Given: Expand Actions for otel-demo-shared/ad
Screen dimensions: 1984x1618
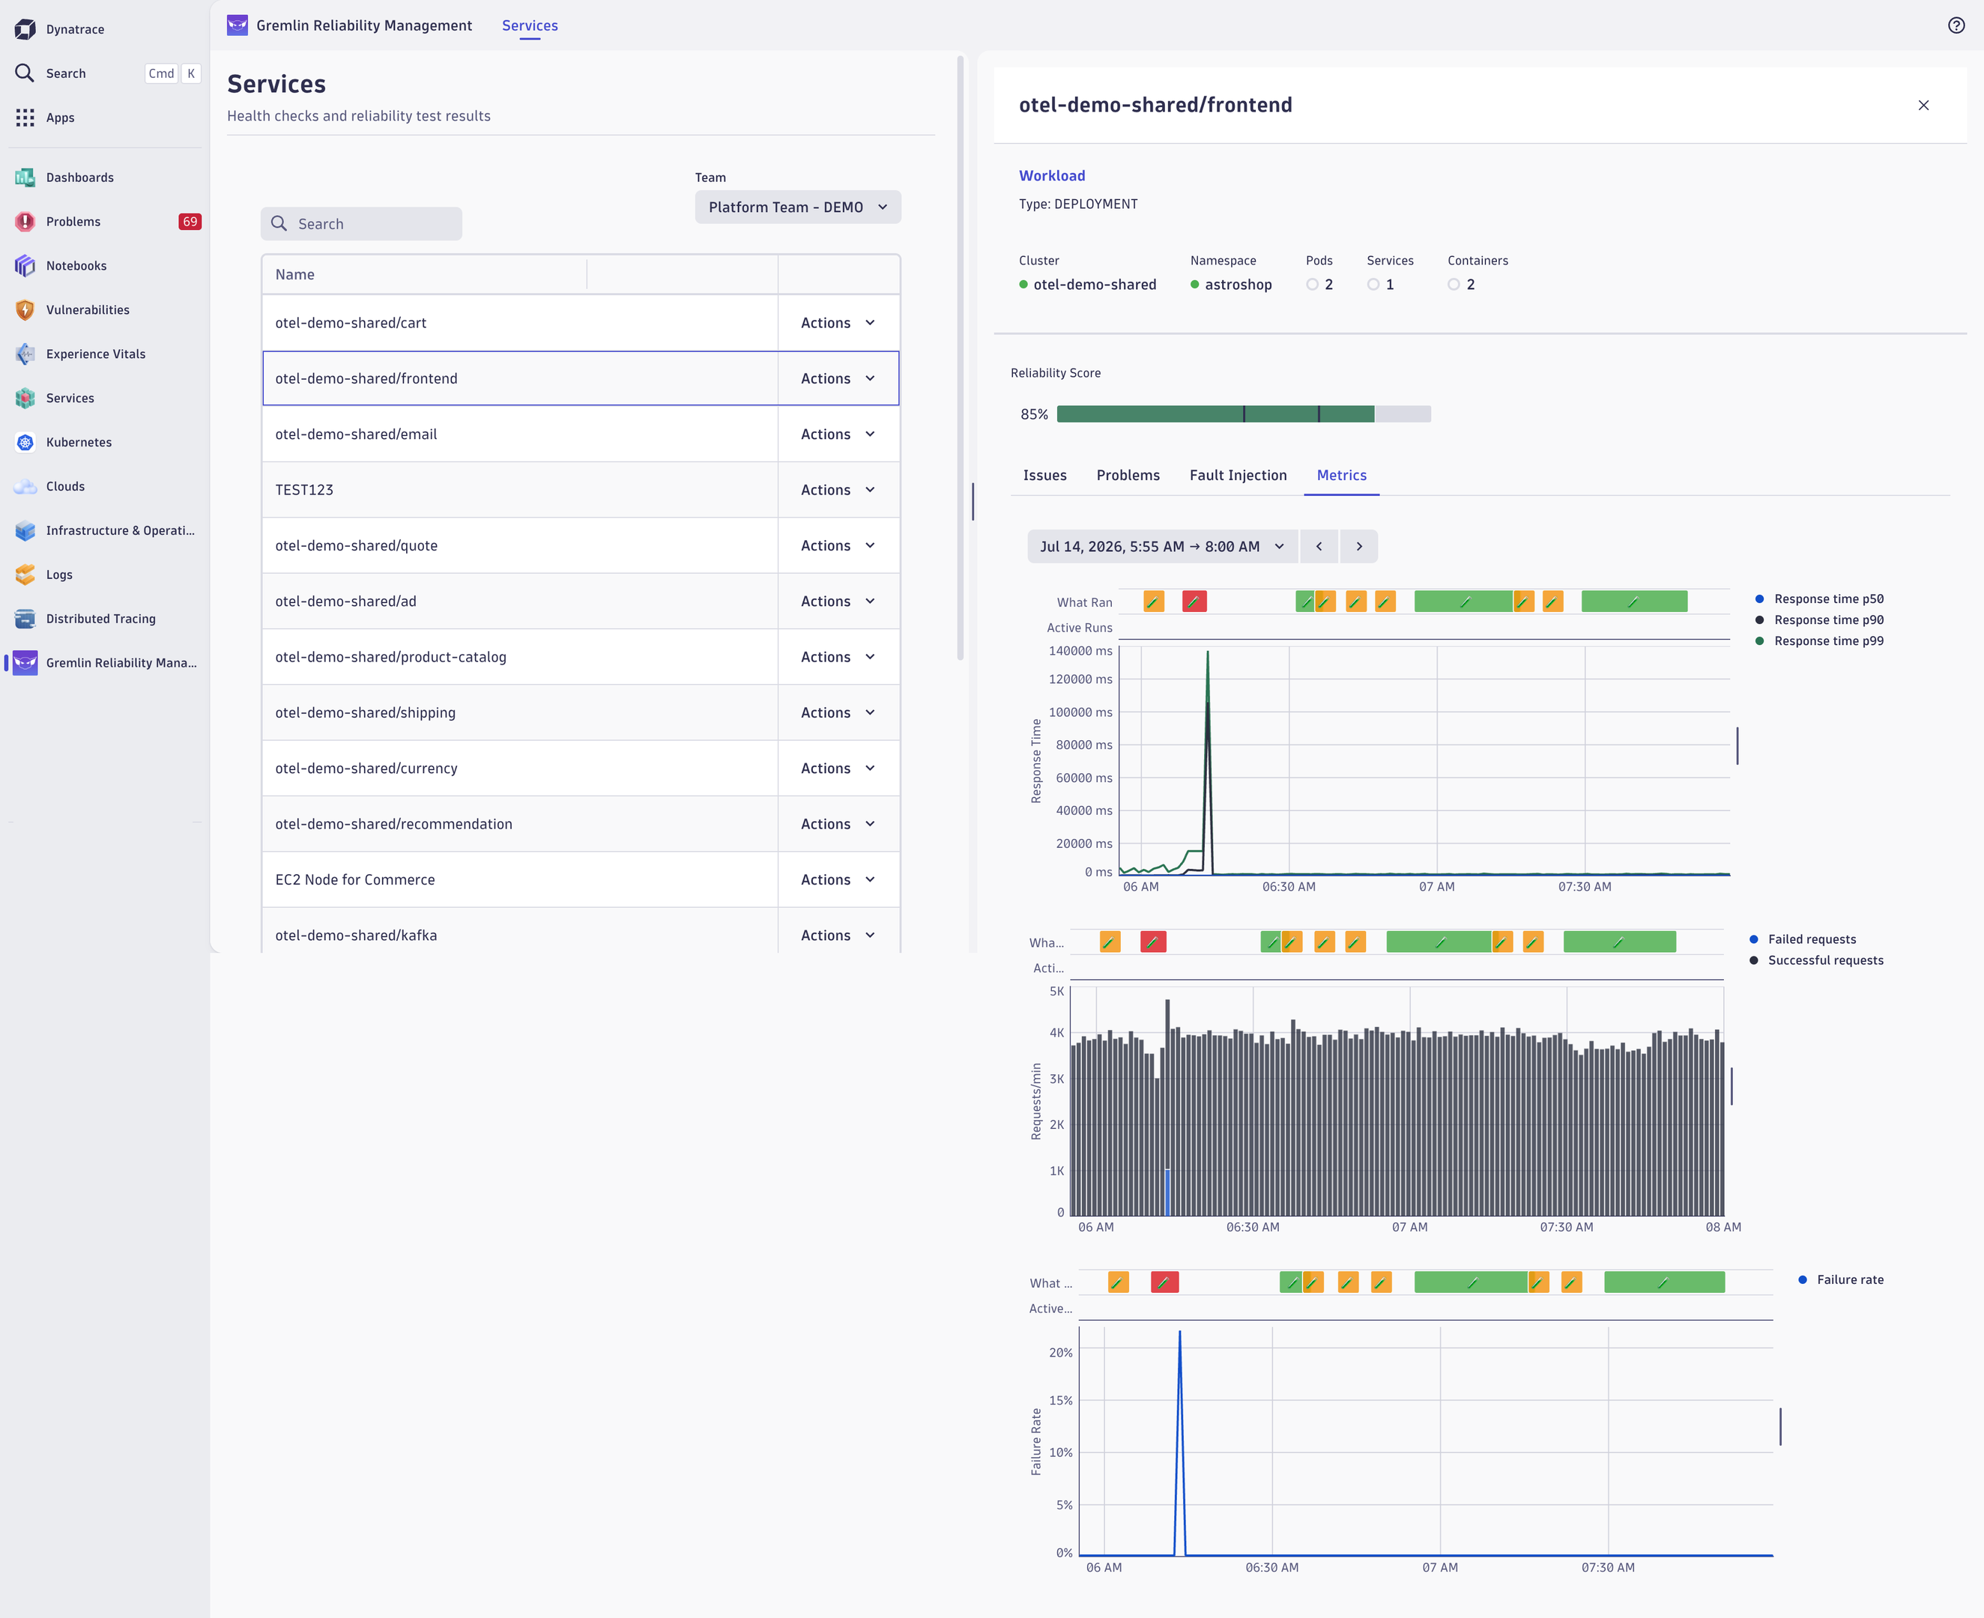Looking at the screenshot, I should coord(838,602).
